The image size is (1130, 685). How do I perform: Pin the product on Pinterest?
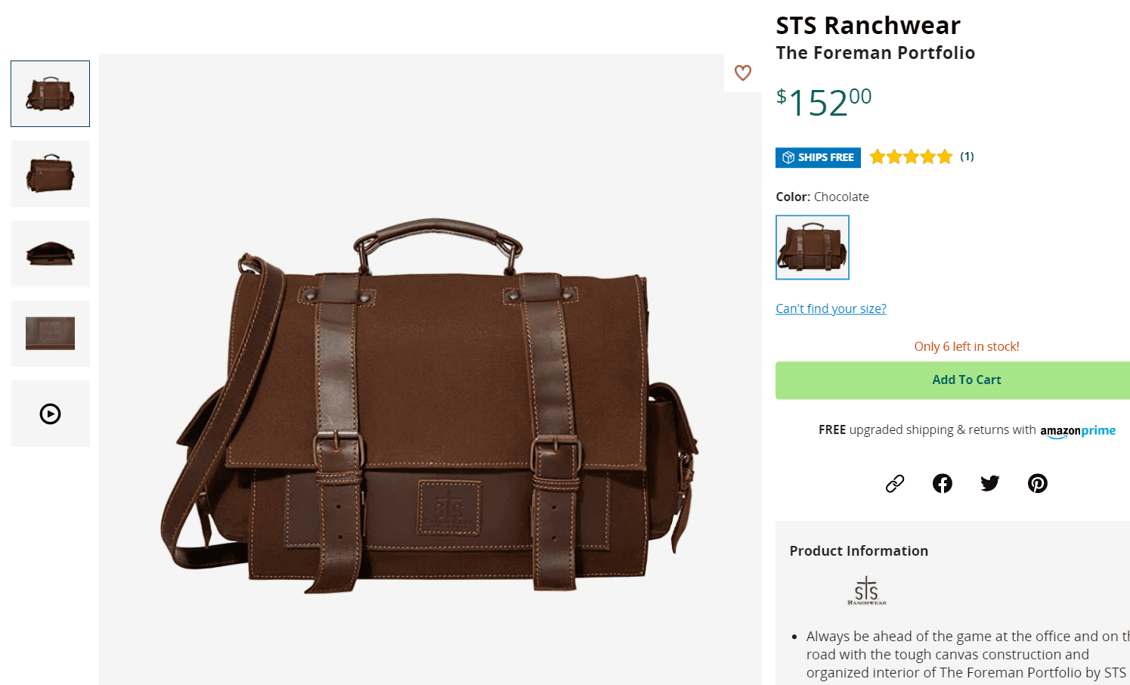pos(1038,483)
